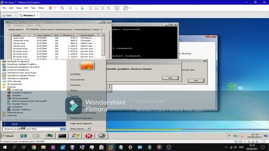Image resolution: width=269 pixels, height=151 pixels.
Task: Click the guest Start button
Action: 8,136
